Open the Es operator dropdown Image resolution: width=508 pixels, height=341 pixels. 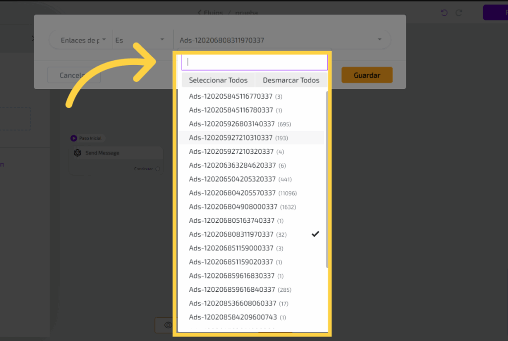(x=140, y=40)
